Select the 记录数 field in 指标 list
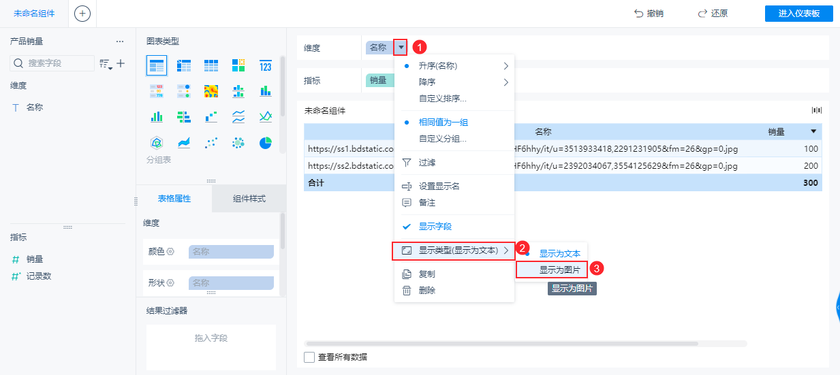 click(39, 276)
